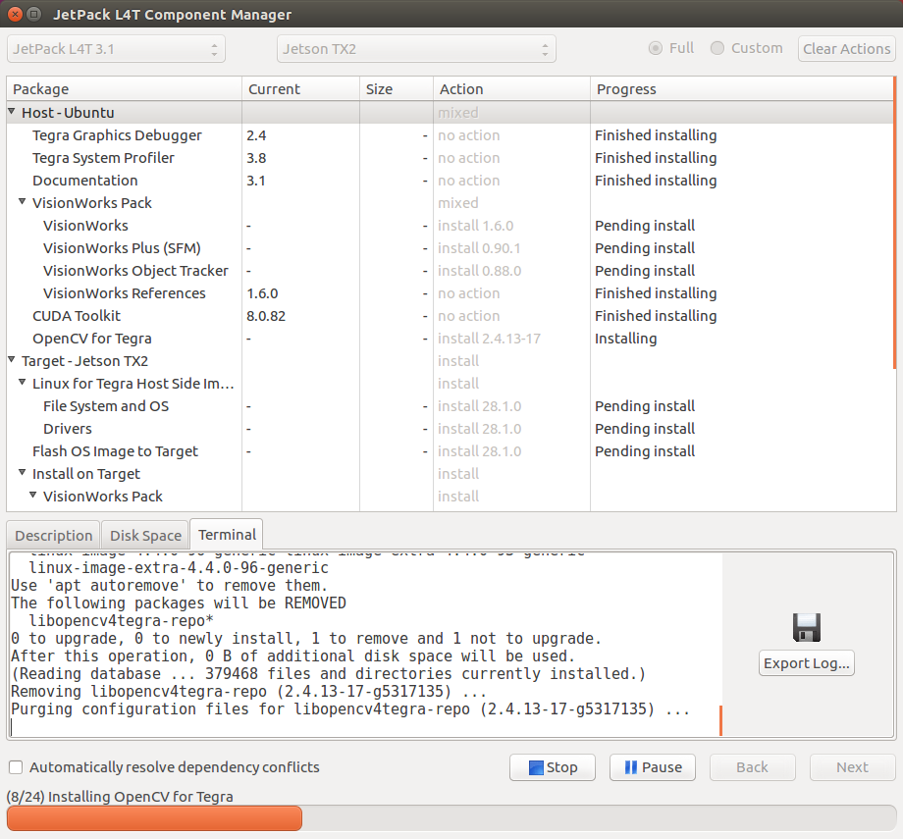Click the '(8/24) Installing OpenCV for Tegra' status
Viewport: 903px width, 839px height.
coord(120,797)
